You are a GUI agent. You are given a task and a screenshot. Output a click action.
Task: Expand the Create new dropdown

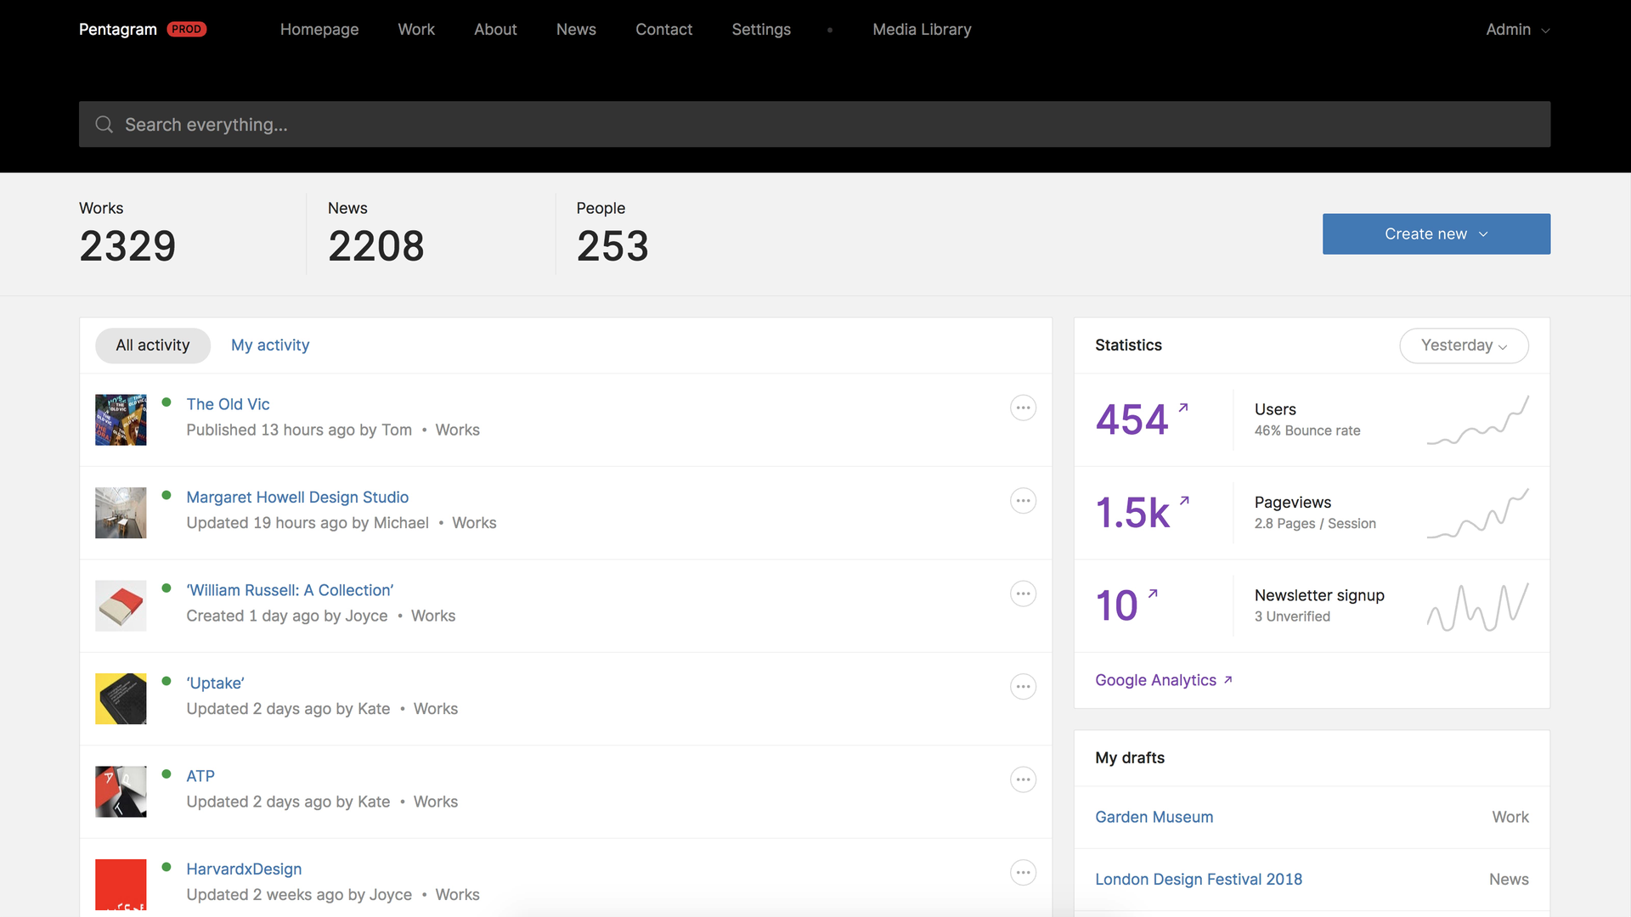1436,233
